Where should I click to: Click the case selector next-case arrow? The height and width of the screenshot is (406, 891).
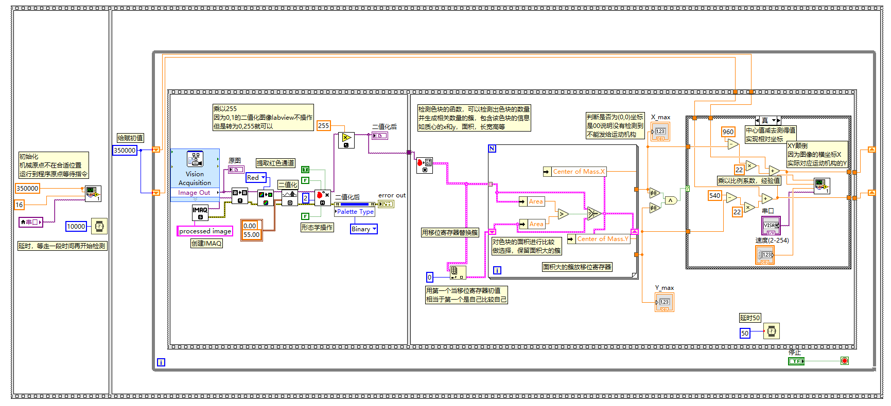(x=779, y=120)
